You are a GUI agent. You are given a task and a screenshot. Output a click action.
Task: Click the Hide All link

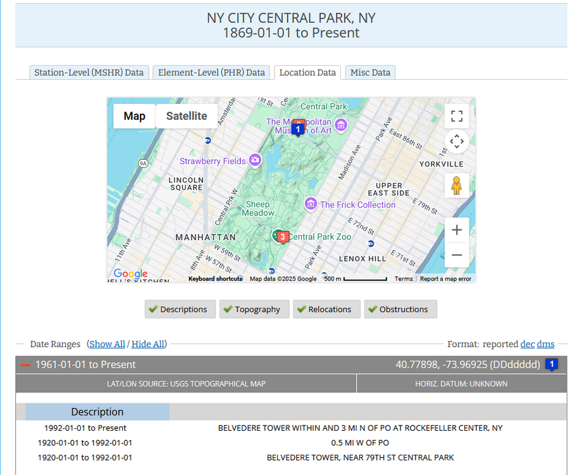148,344
